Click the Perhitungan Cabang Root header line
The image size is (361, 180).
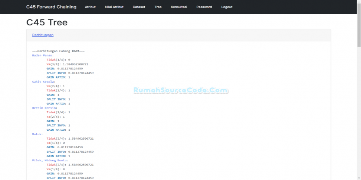pyautogui.click(x=58, y=51)
